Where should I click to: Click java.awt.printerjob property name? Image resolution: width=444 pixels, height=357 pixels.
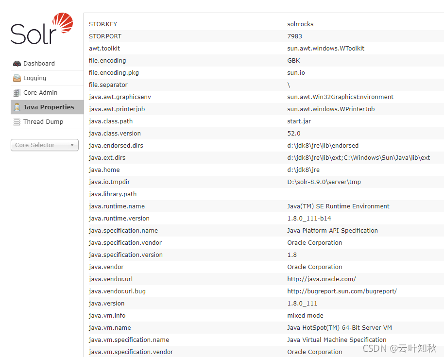coord(117,109)
